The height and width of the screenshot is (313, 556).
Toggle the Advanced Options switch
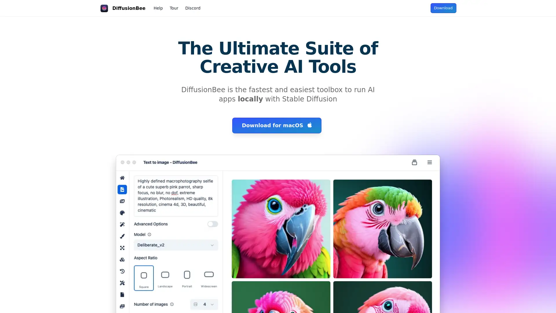tap(213, 223)
